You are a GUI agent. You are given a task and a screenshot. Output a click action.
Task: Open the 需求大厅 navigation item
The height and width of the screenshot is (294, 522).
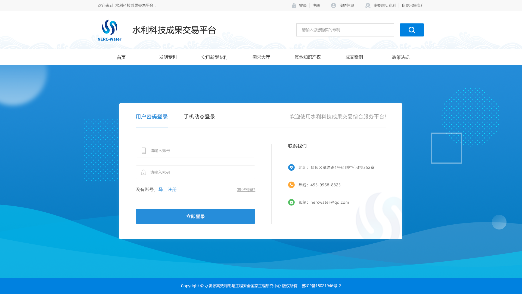(261, 57)
